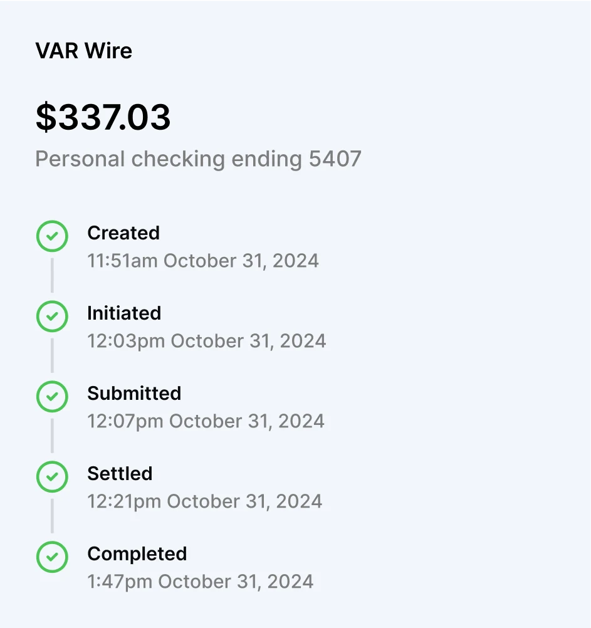The width and height of the screenshot is (591, 628).
Task: Select the 1:47pm October 31 timestamp
Action: pos(199,581)
